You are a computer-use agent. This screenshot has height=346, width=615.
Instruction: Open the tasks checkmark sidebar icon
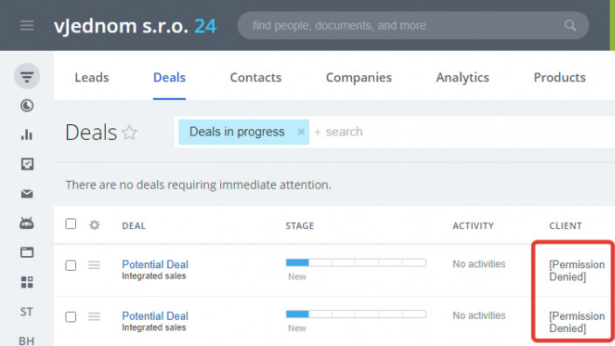point(27,164)
